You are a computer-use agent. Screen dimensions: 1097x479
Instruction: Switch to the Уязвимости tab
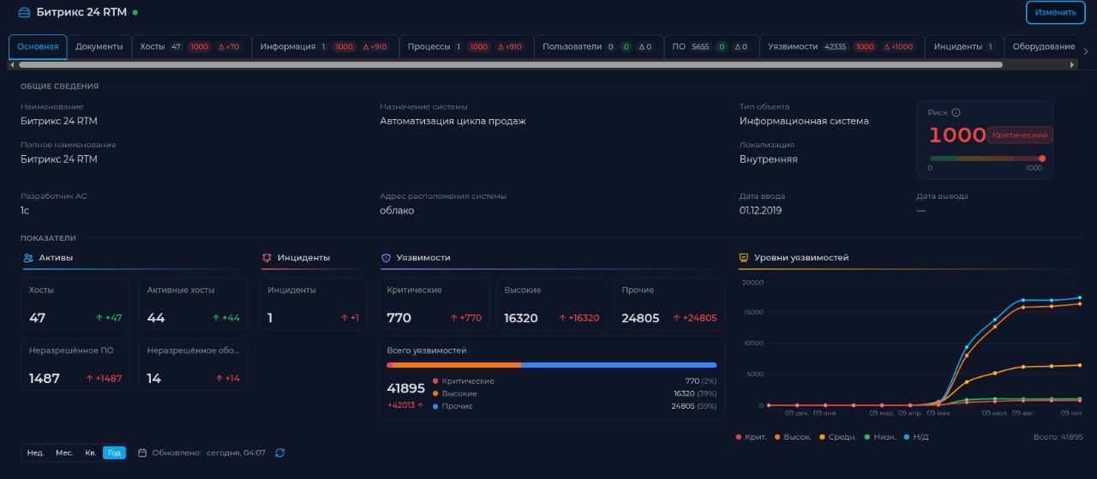tap(842, 46)
